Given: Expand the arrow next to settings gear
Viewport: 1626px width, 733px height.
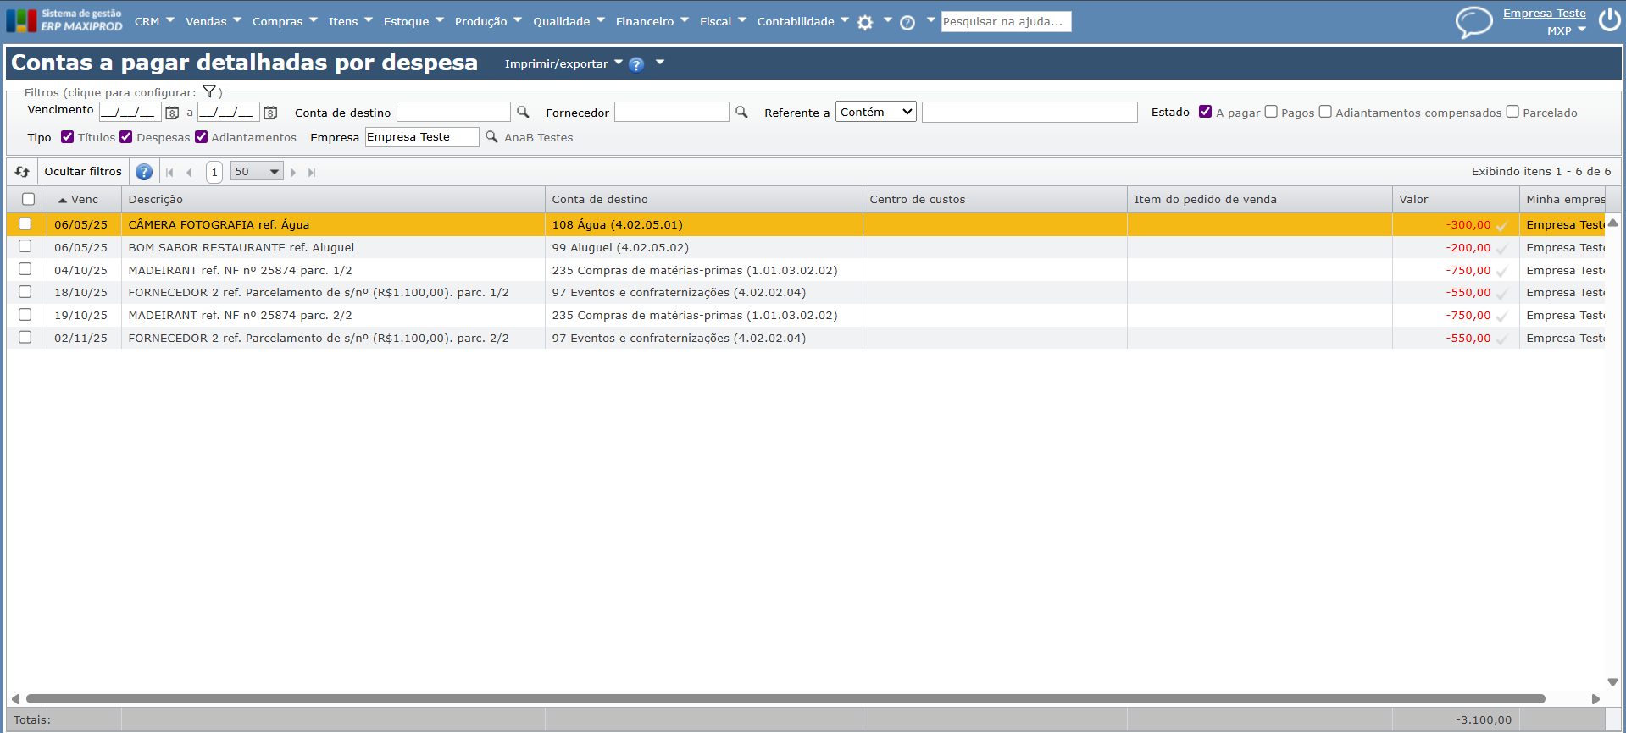Looking at the screenshot, I should (x=887, y=19).
